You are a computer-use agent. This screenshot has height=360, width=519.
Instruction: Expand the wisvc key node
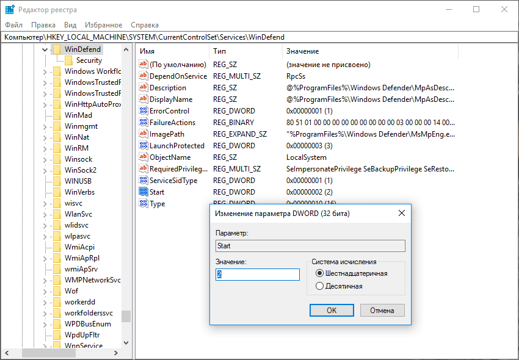[x=45, y=204]
